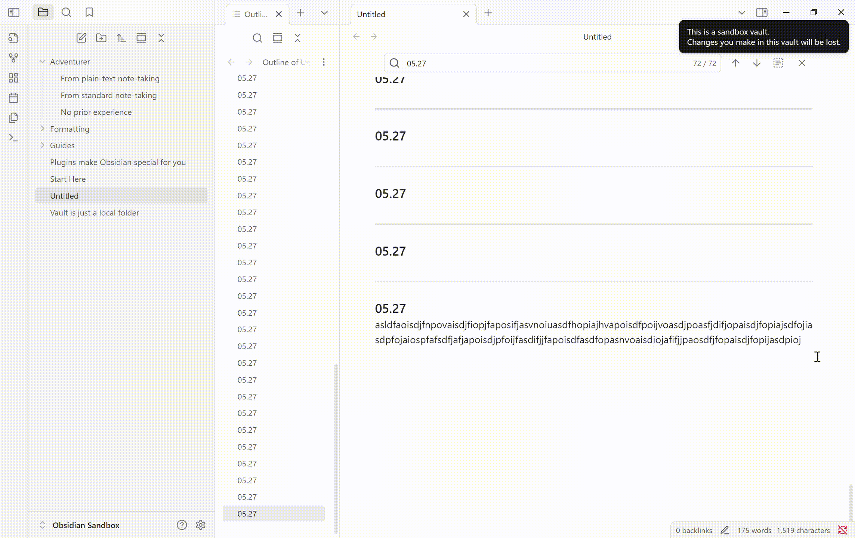Change file sort order icon
Image resolution: width=855 pixels, height=538 pixels.
pos(121,38)
